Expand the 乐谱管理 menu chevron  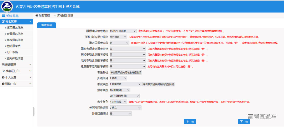30,65
